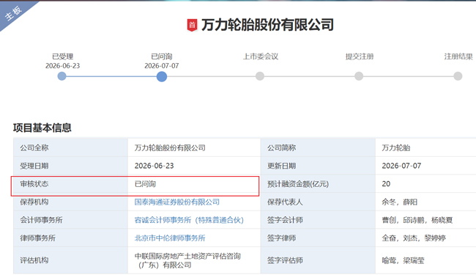This screenshot has height=275, width=476.
Task: Click the 项目基本信息 section heading
Action: pos(42,128)
